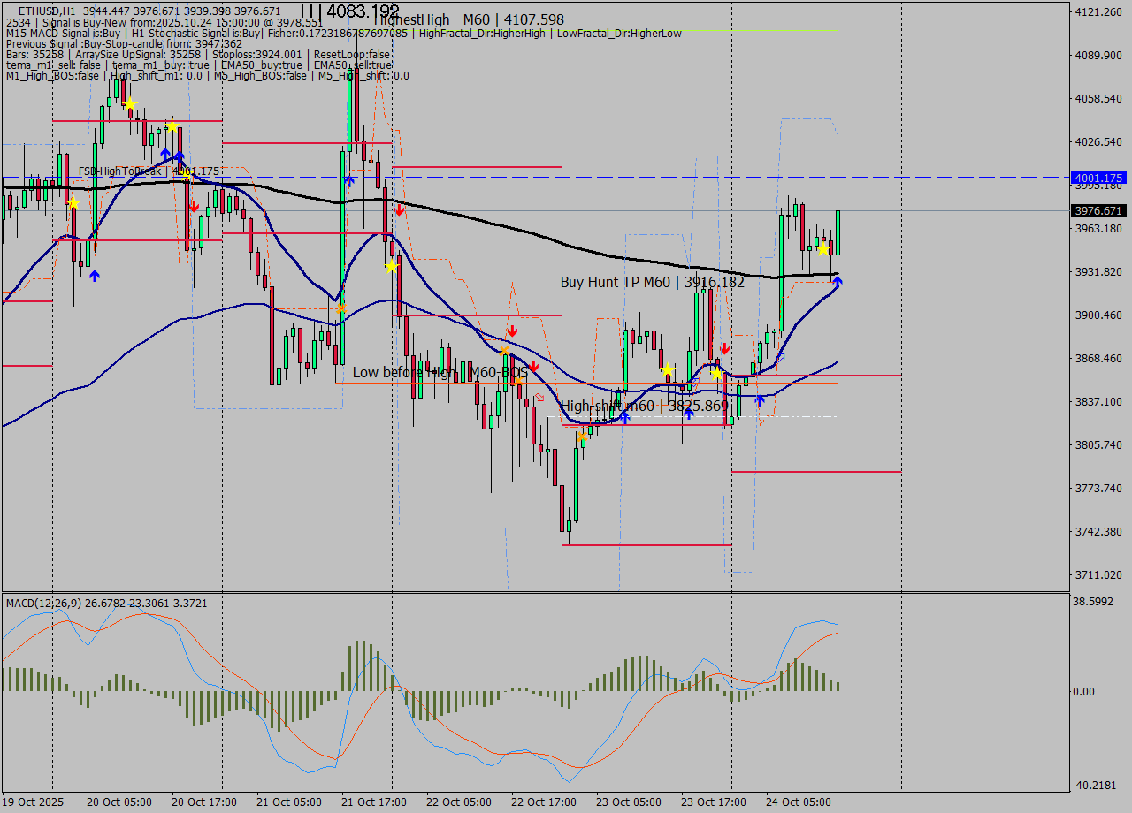The width and height of the screenshot is (1132, 813).
Task: Click the red sell arrow near the High-shift m60 label
Action: (725, 349)
